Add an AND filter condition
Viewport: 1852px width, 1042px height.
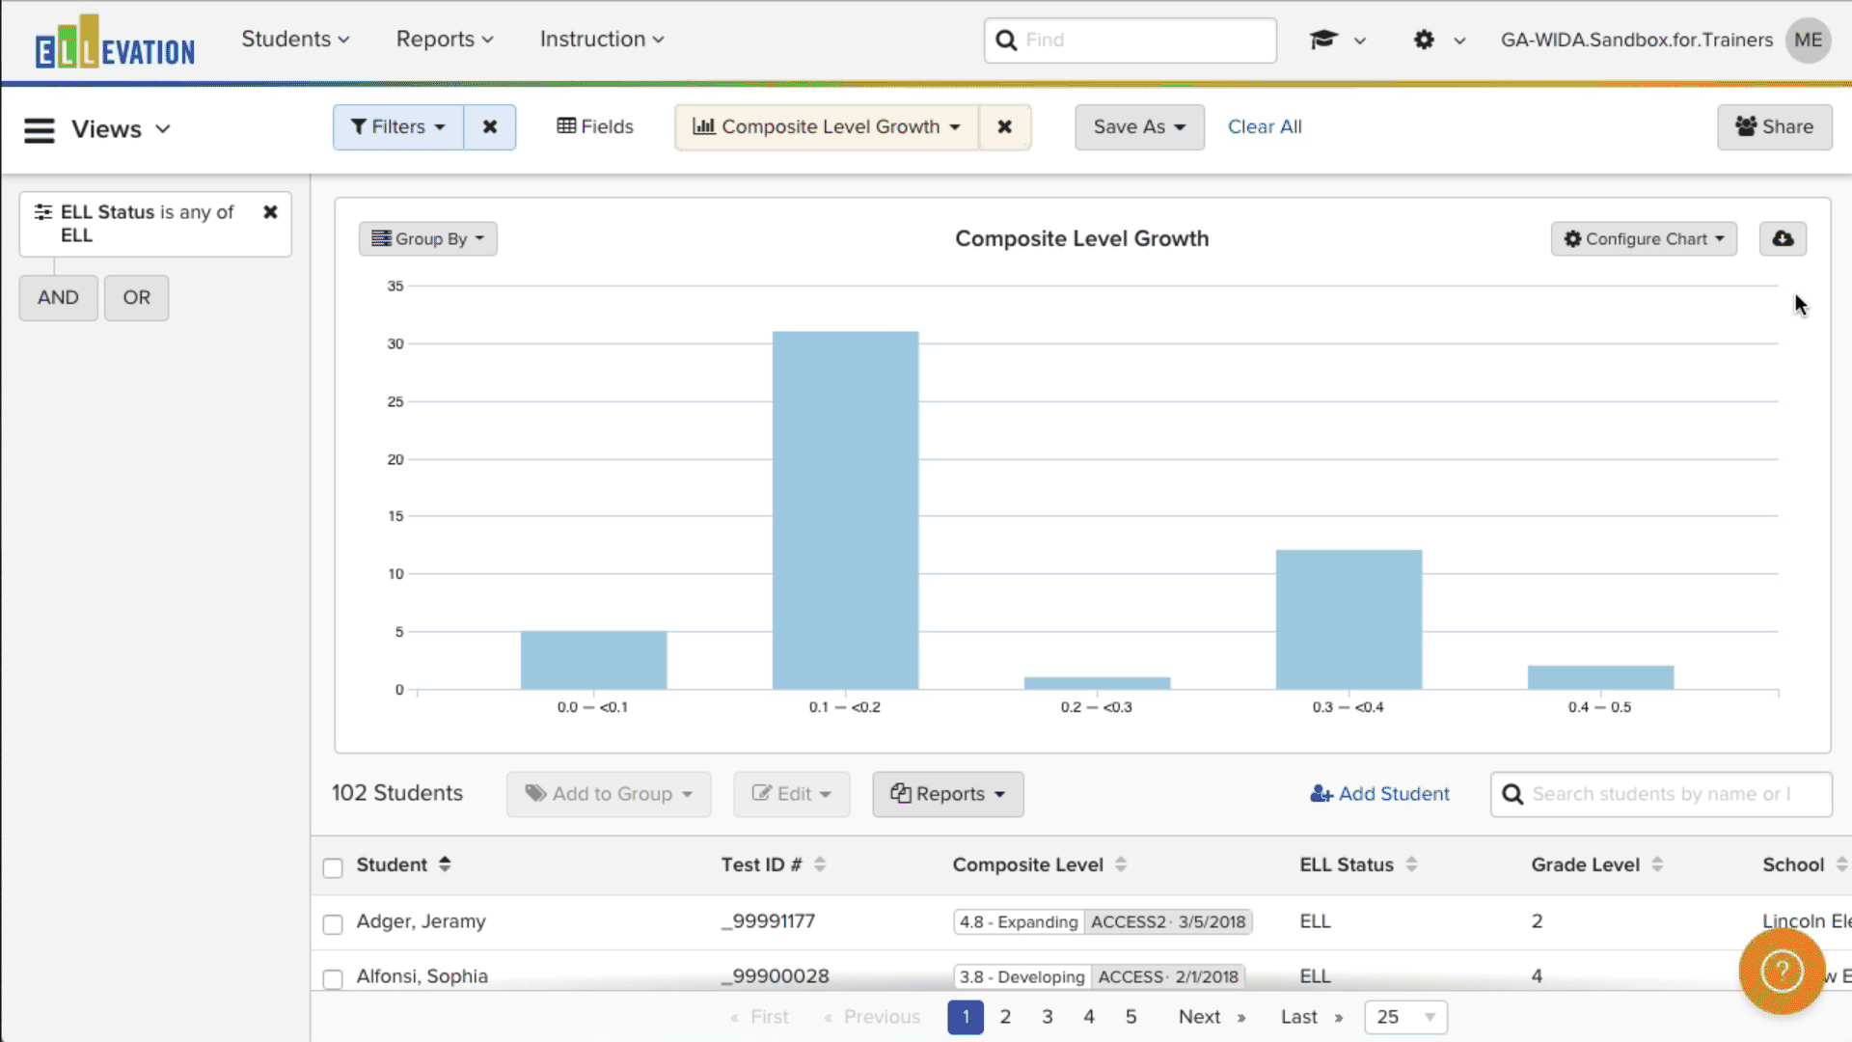point(58,297)
